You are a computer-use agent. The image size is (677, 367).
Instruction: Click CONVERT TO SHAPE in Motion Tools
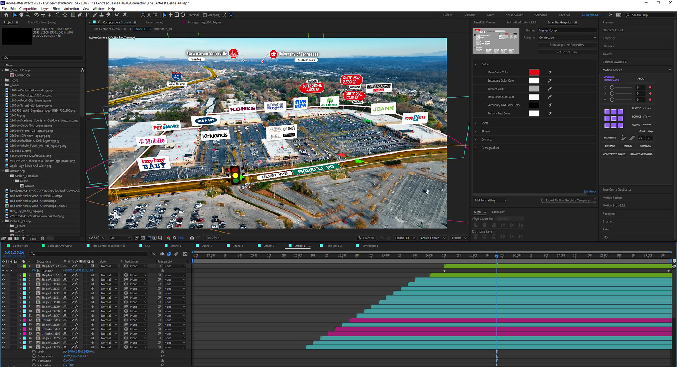614,154
